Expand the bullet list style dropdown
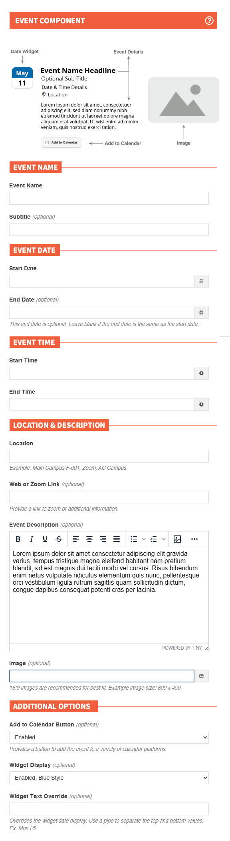The width and height of the screenshot is (230, 841). pyautogui.click(x=144, y=539)
